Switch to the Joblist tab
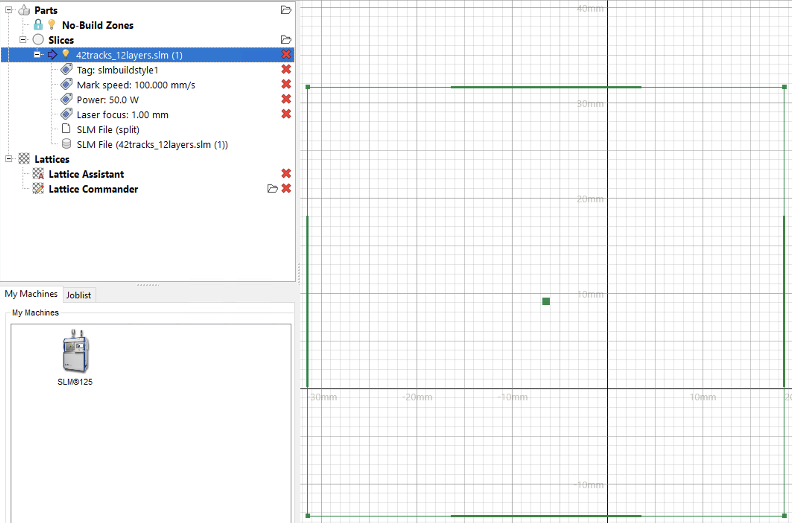Viewport: 792px width, 523px height. click(79, 295)
